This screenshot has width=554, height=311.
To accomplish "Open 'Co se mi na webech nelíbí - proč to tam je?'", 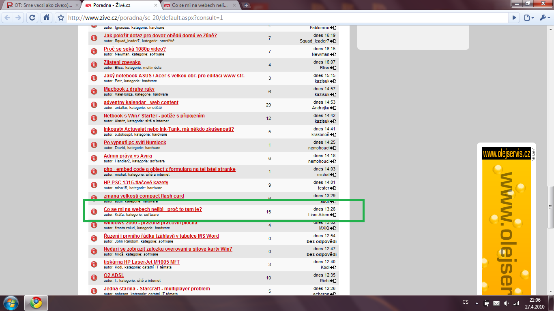I will (x=153, y=209).
